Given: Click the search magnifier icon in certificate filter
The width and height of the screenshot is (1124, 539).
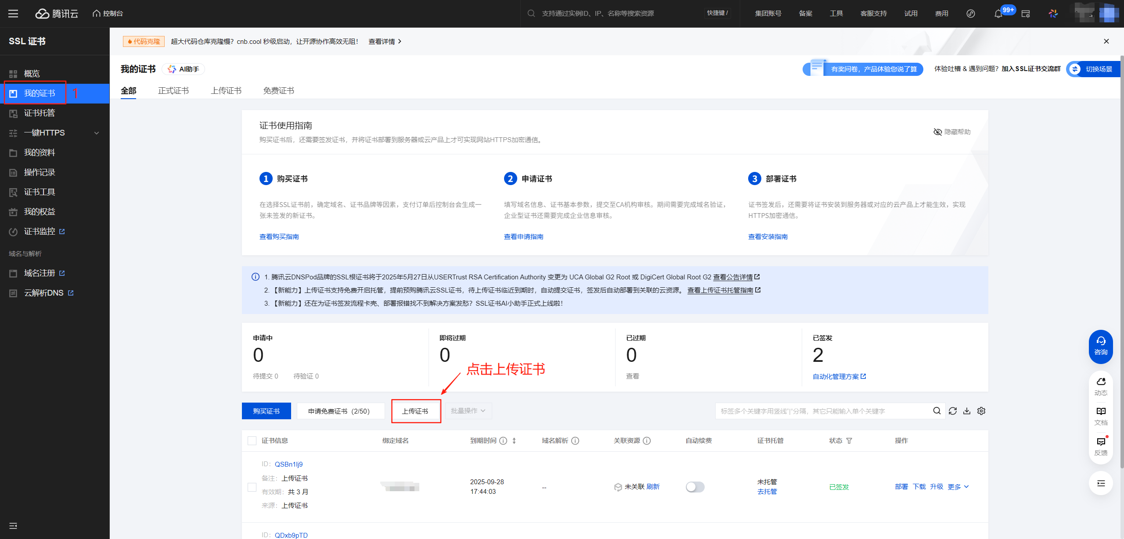Looking at the screenshot, I should point(937,411).
